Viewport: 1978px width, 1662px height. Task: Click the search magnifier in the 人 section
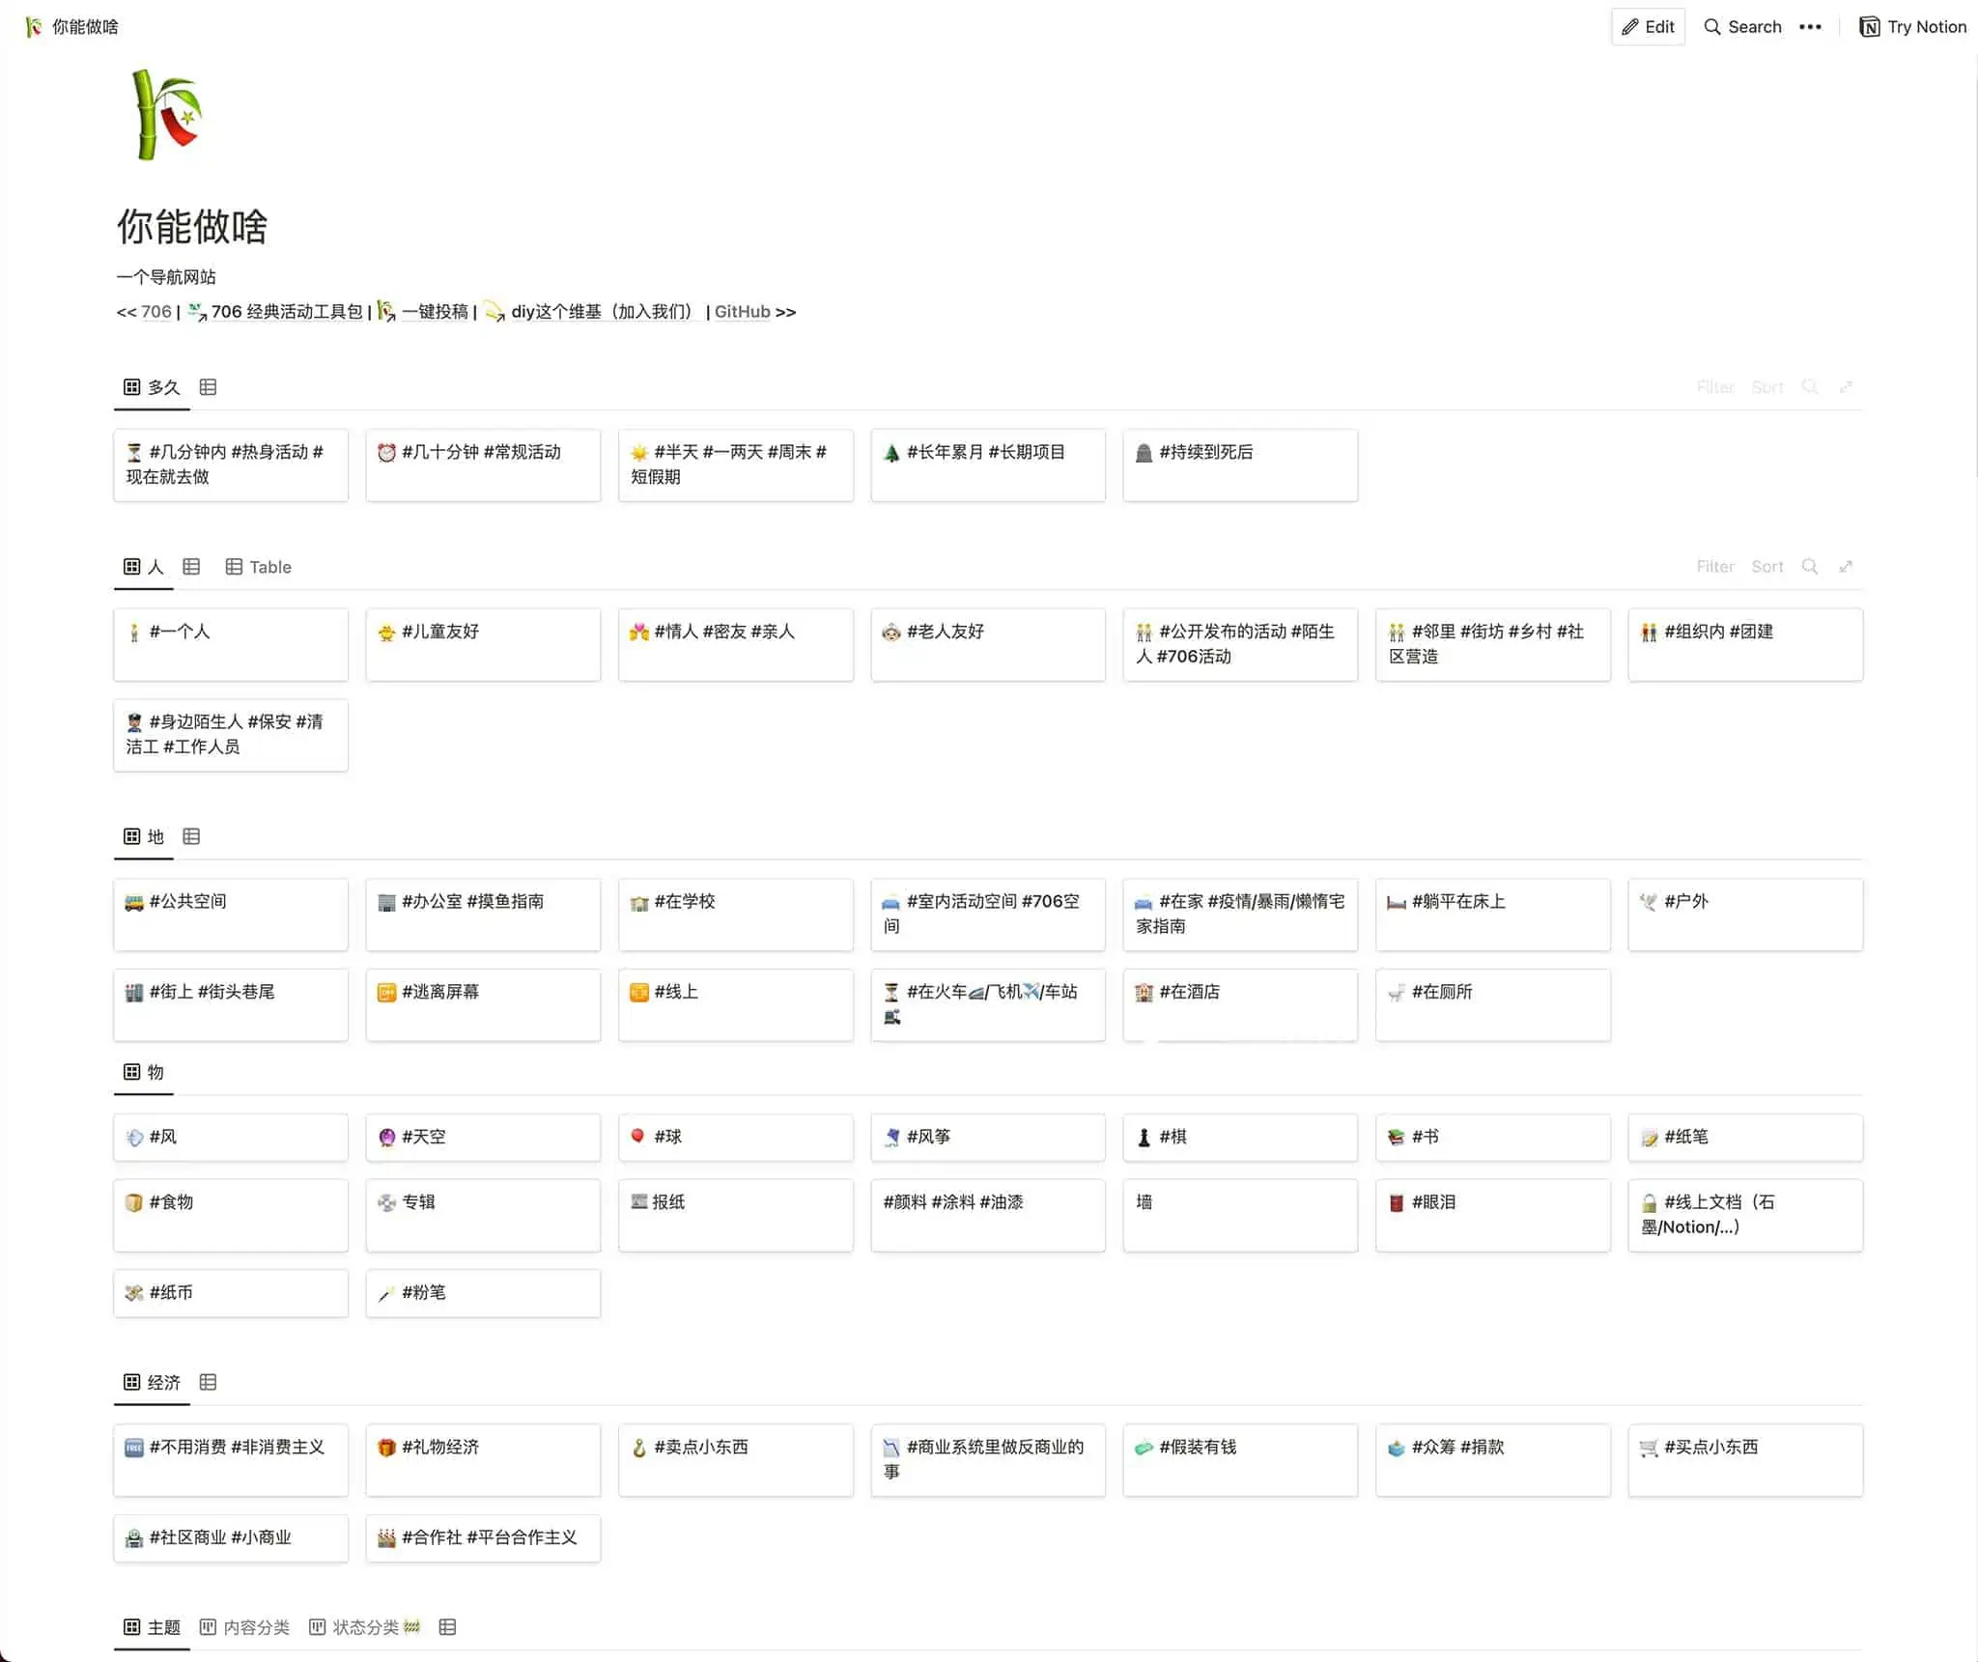coord(1810,567)
